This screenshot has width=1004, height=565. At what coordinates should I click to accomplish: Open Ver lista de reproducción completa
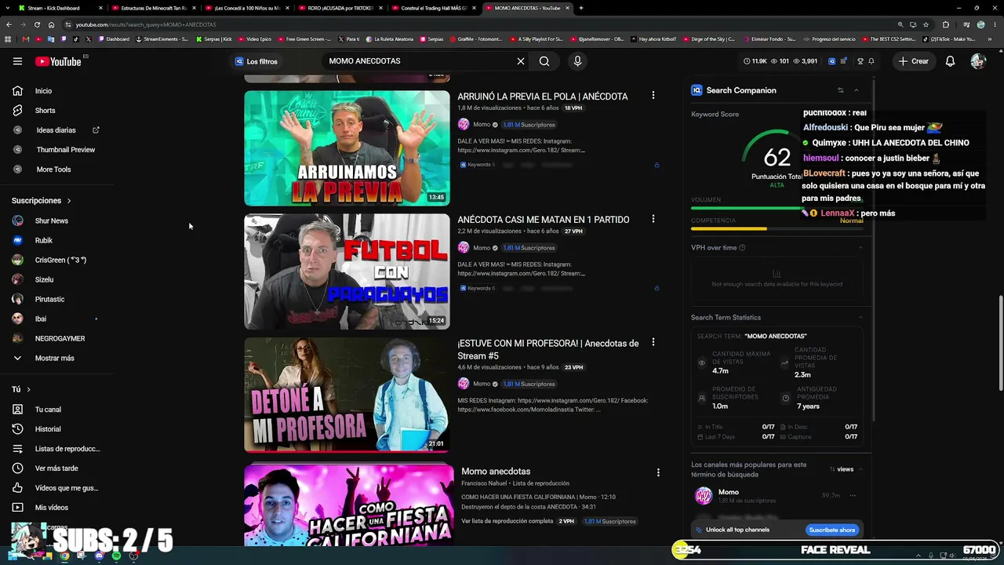click(507, 521)
